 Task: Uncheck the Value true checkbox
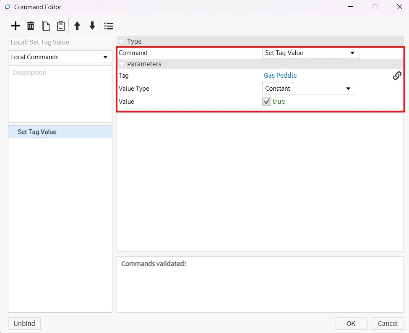pyautogui.click(x=266, y=102)
